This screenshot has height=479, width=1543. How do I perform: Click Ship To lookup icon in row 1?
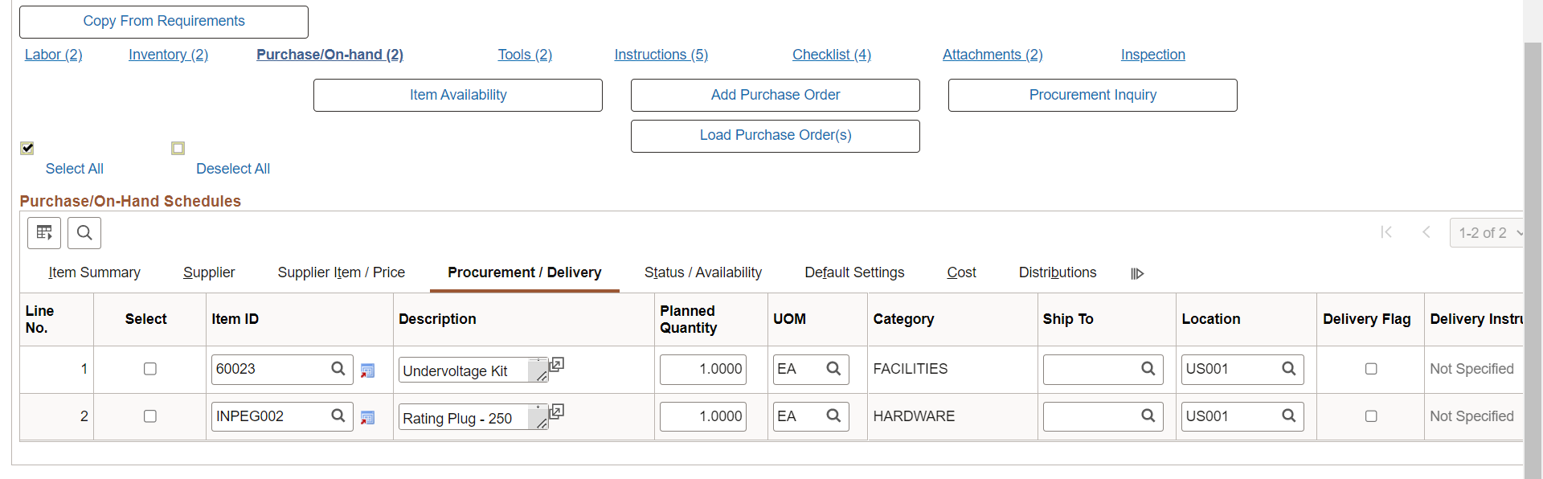pyautogui.click(x=1148, y=369)
